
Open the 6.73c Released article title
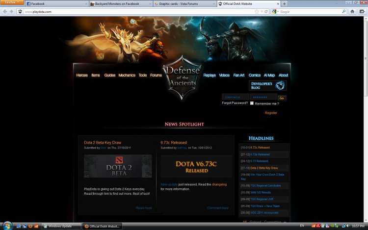(x=174, y=143)
